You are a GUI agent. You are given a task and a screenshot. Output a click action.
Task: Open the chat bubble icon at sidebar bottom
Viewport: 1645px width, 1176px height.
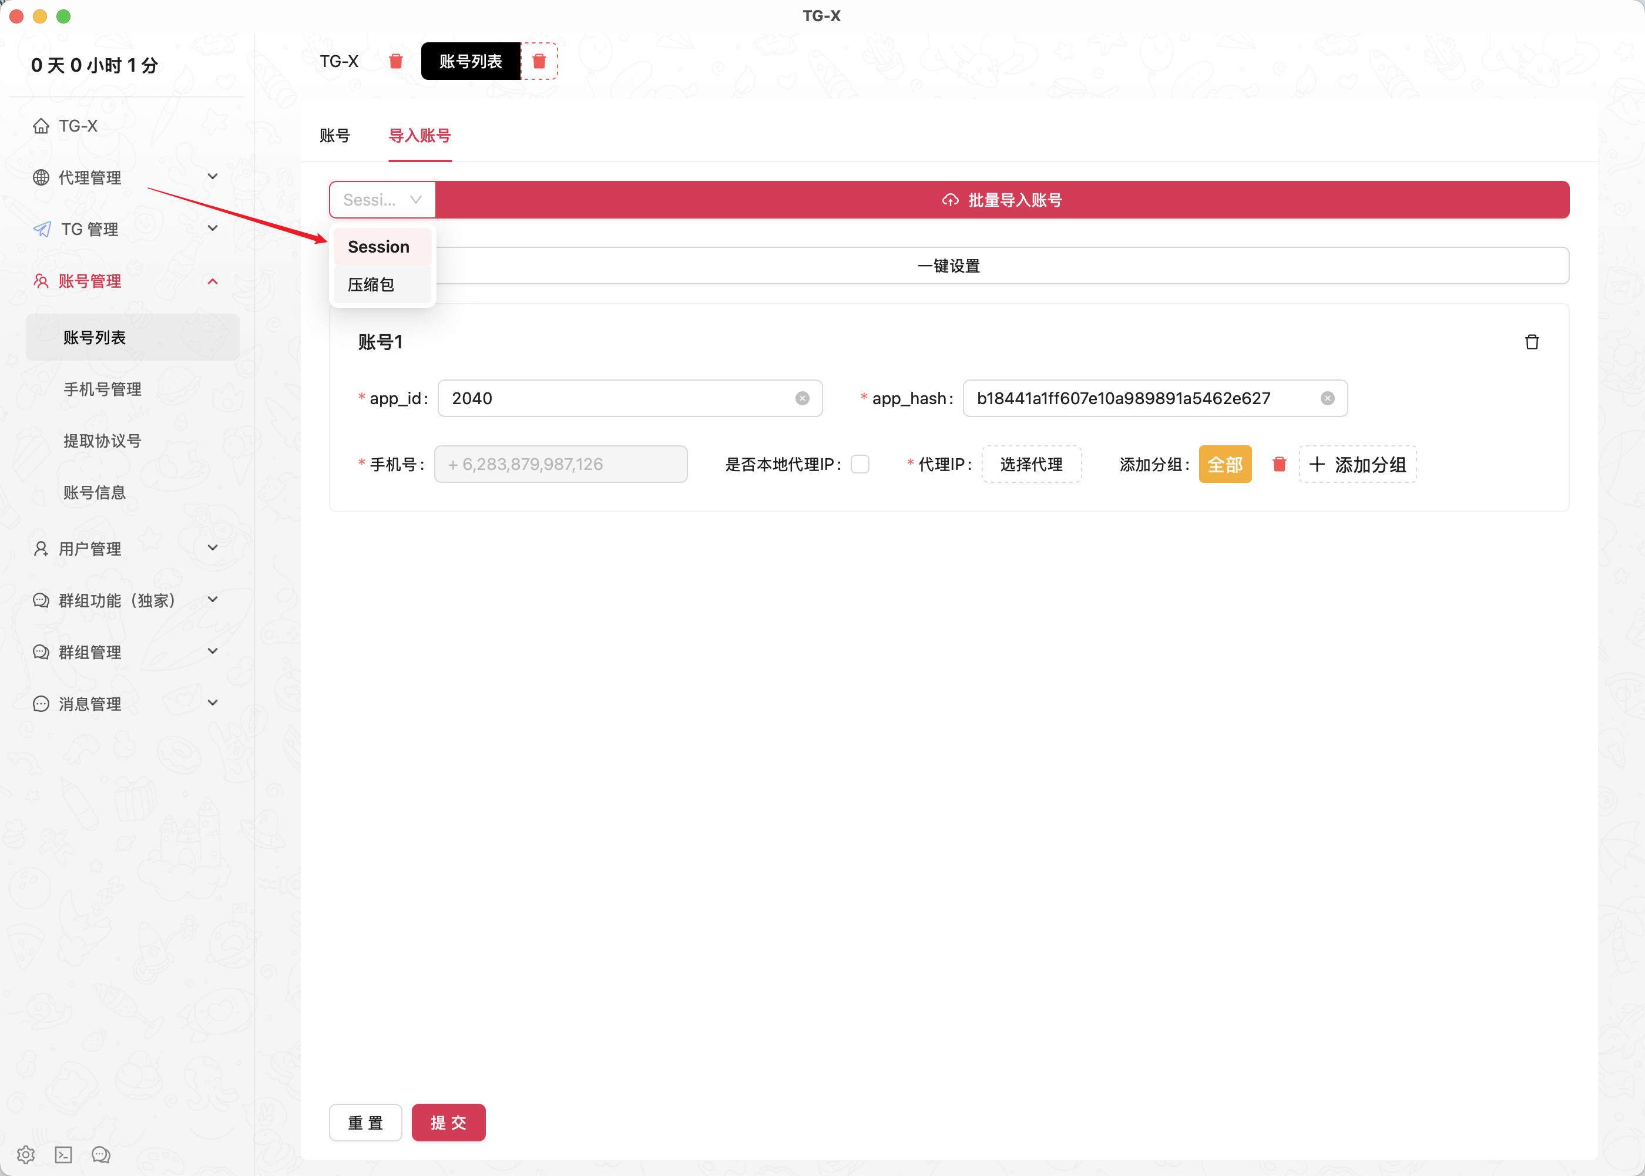point(100,1154)
